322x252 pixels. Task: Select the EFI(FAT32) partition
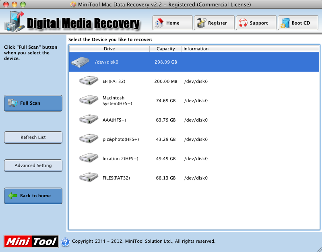[114, 81]
